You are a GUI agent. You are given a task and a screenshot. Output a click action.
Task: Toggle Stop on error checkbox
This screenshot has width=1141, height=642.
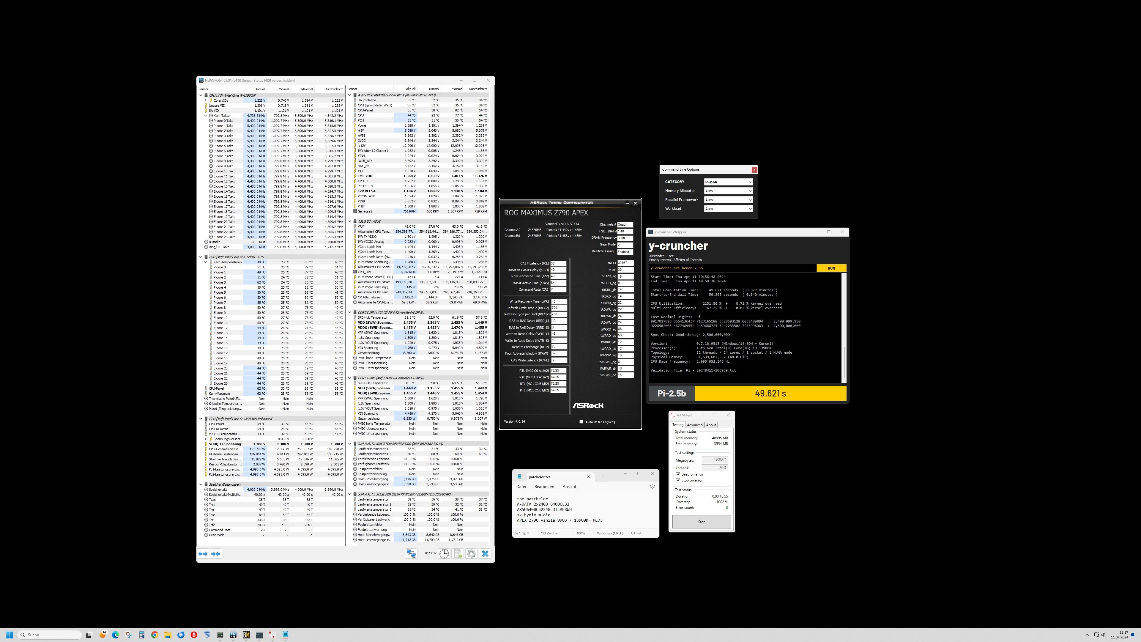(678, 480)
